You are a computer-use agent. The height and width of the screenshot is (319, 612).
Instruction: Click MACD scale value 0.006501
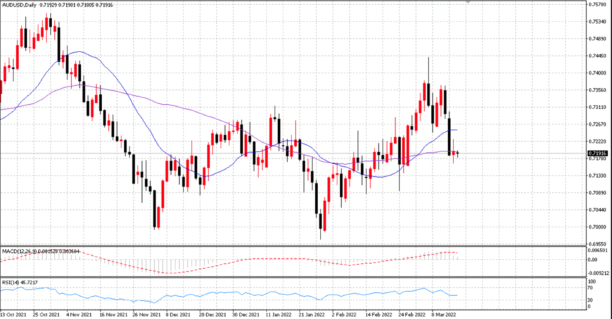pos(599,250)
